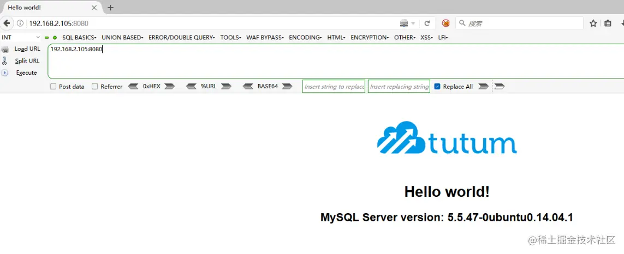Click Split URL button
The width and height of the screenshot is (624, 254).
point(27,61)
